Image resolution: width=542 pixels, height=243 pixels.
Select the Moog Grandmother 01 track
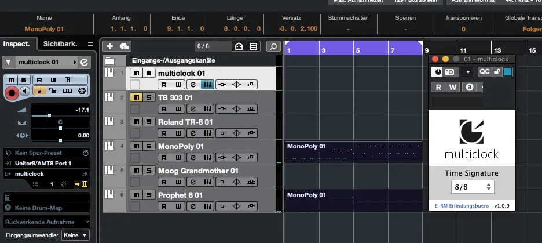pyautogui.click(x=197, y=171)
